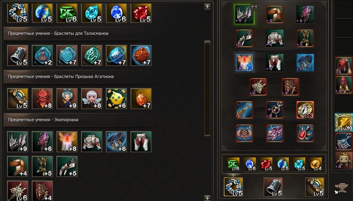This screenshot has height=201, width=353.
Task: Click the green Lv6 emerald jewel in skill list
Action: point(67,13)
